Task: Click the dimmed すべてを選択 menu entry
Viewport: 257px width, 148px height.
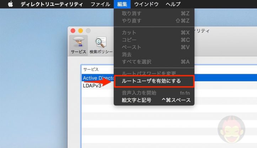Action: pos(154,62)
